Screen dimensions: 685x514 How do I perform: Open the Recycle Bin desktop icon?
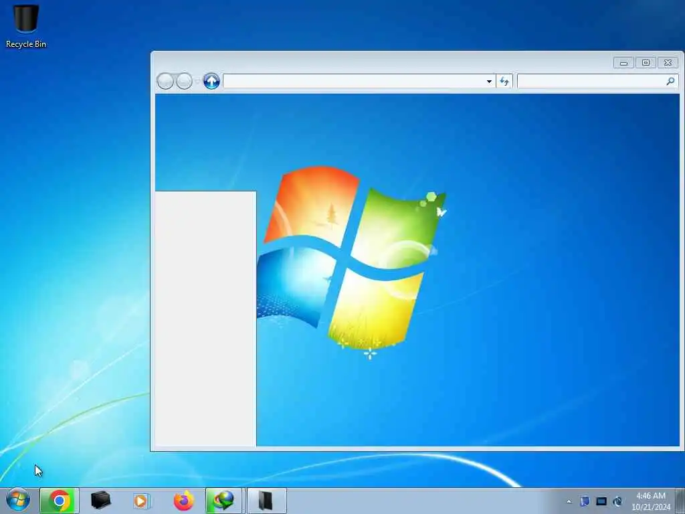pyautogui.click(x=26, y=25)
